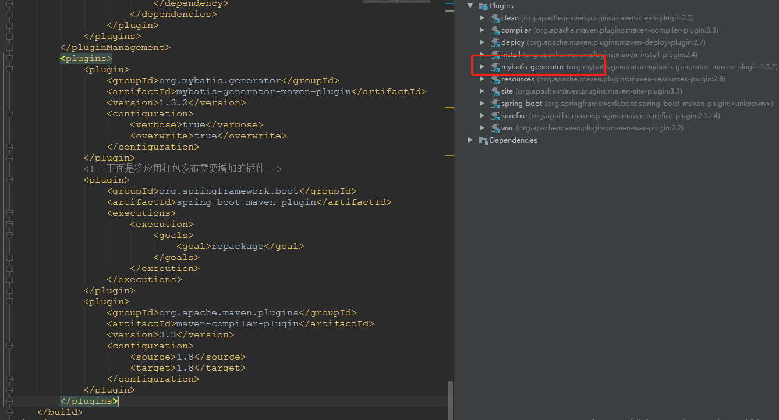Place cursor in maven-compiler-plugin artifactId
The height and width of the screenshot is (420, 779).
tap(237, 323)
